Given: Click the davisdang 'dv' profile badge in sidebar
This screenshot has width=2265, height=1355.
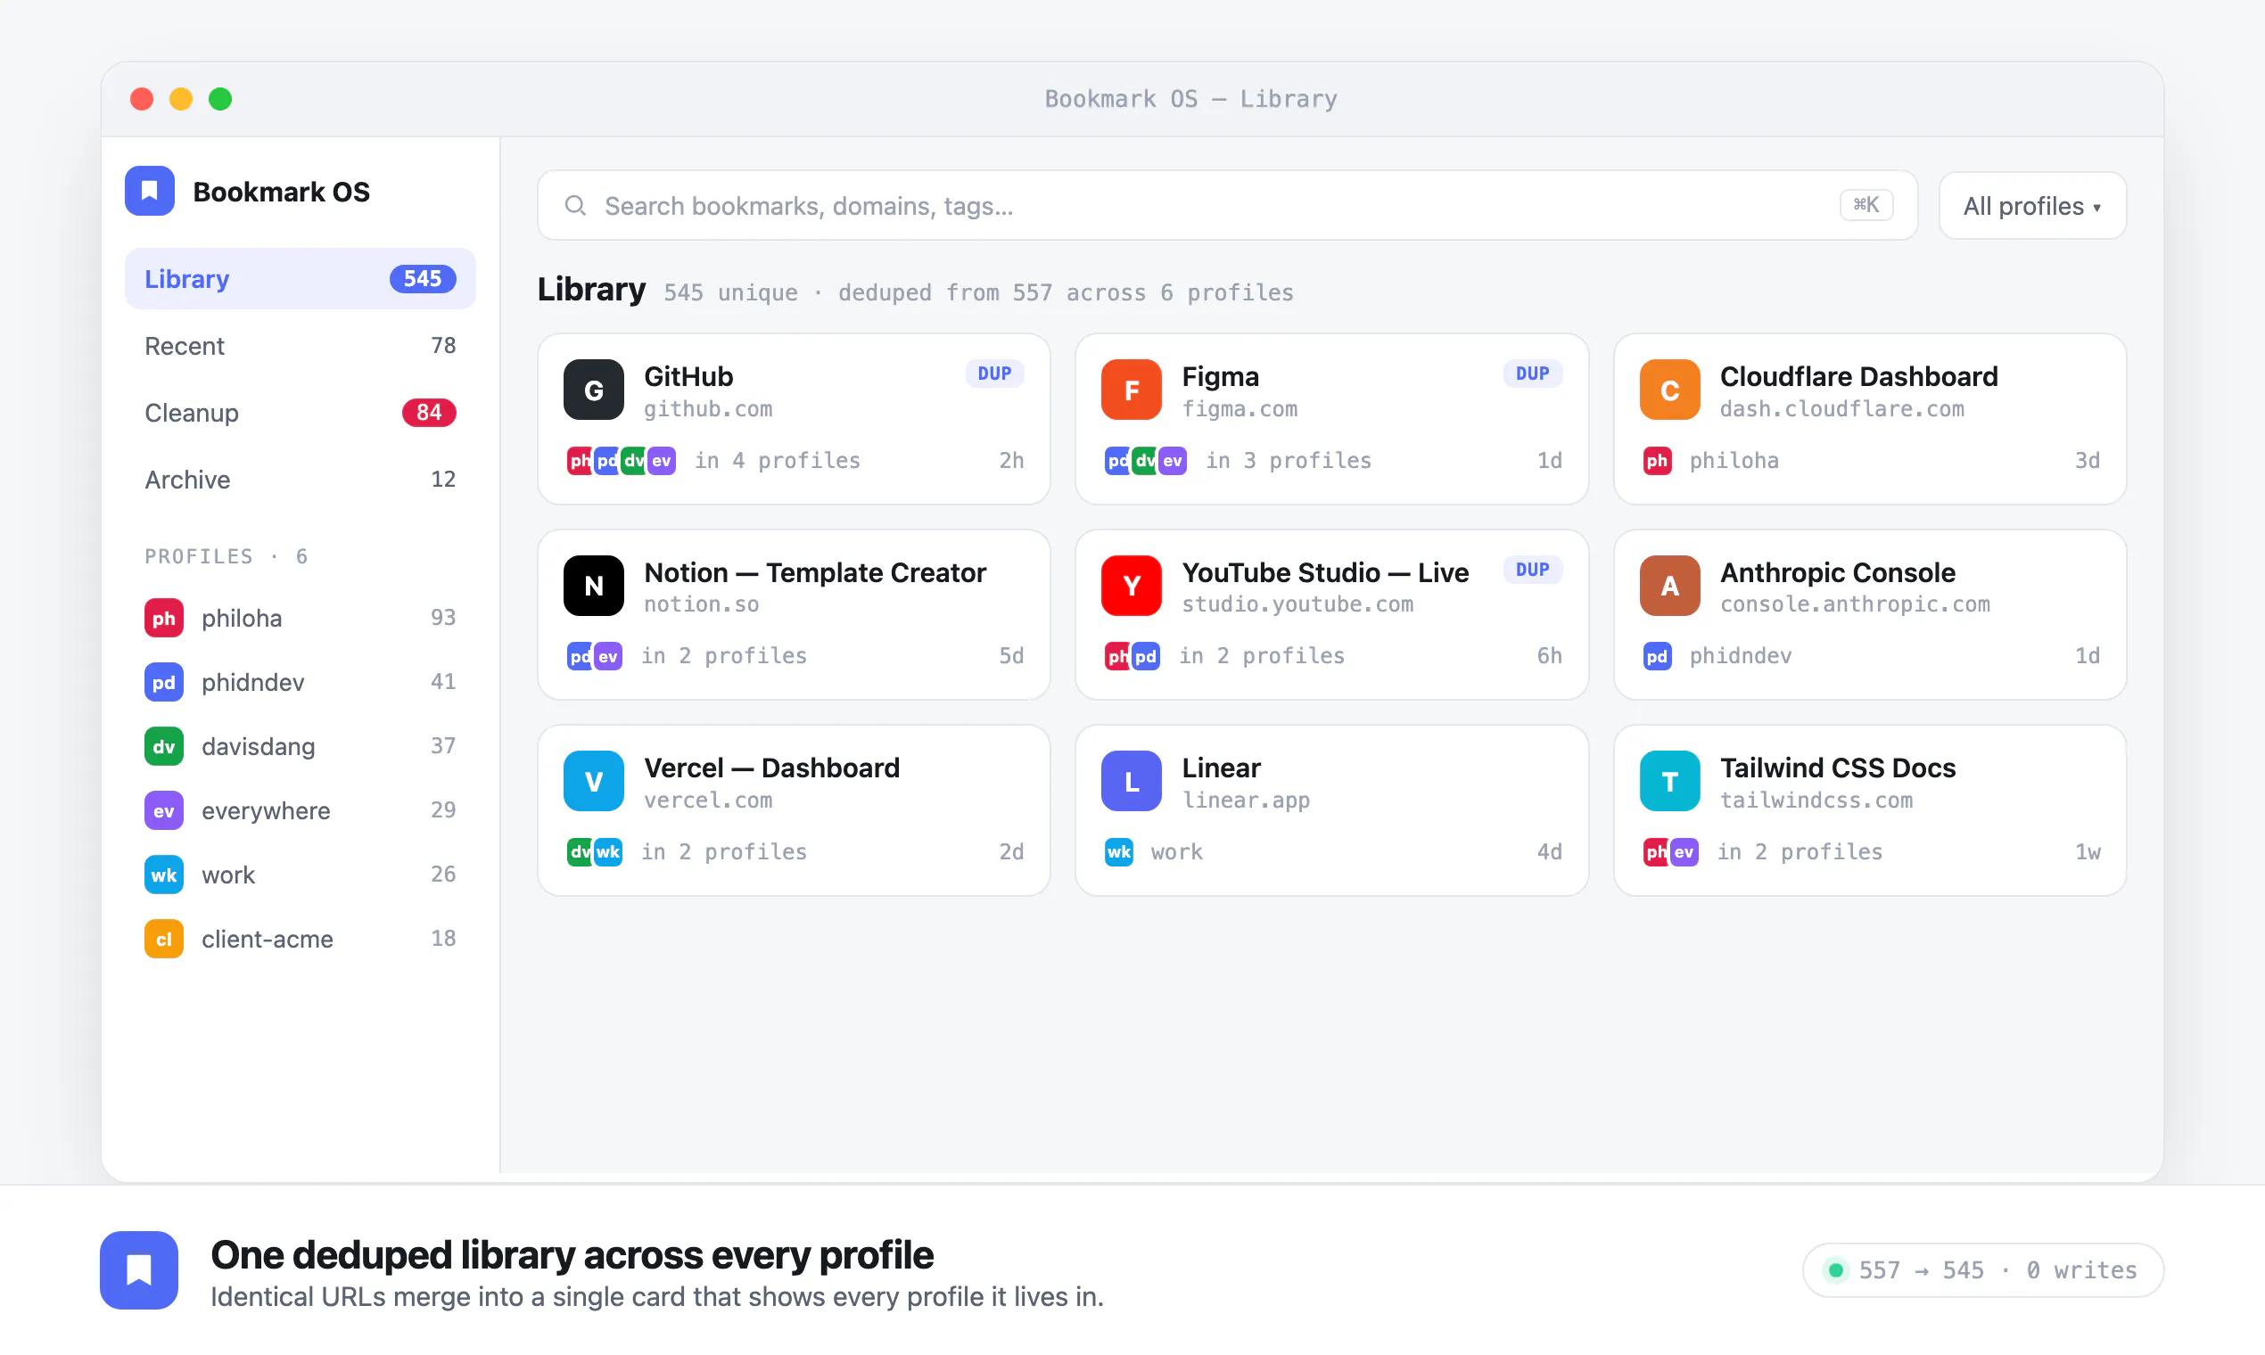Looking at the screenshot, I should click(x=163, y=746).
